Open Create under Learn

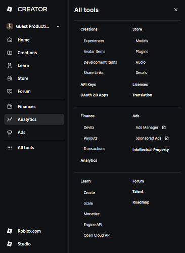click(x=89, y=193)
